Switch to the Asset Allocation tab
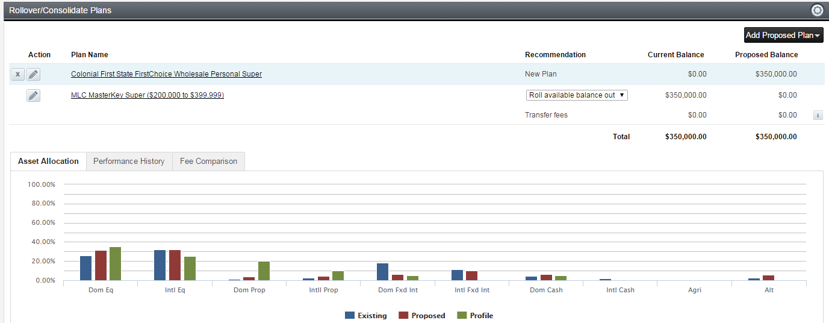This screenshot has width=829, height=323. 48,161
